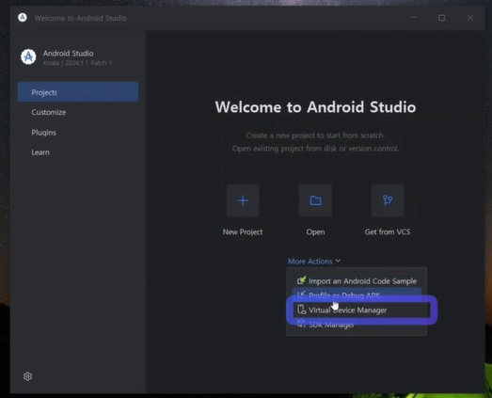492x398 pixels.
Task: Click the New Project plus icon
Action: click(x=243, y=200)
